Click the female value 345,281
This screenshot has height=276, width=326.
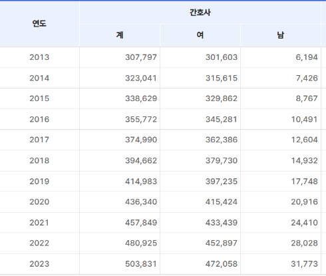click(222, 120)
